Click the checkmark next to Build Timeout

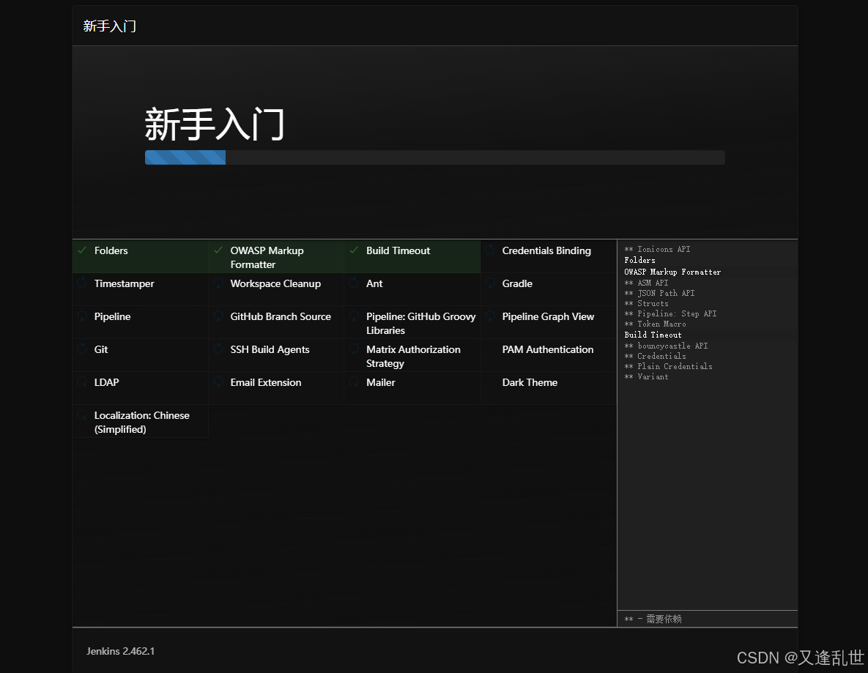354,250
